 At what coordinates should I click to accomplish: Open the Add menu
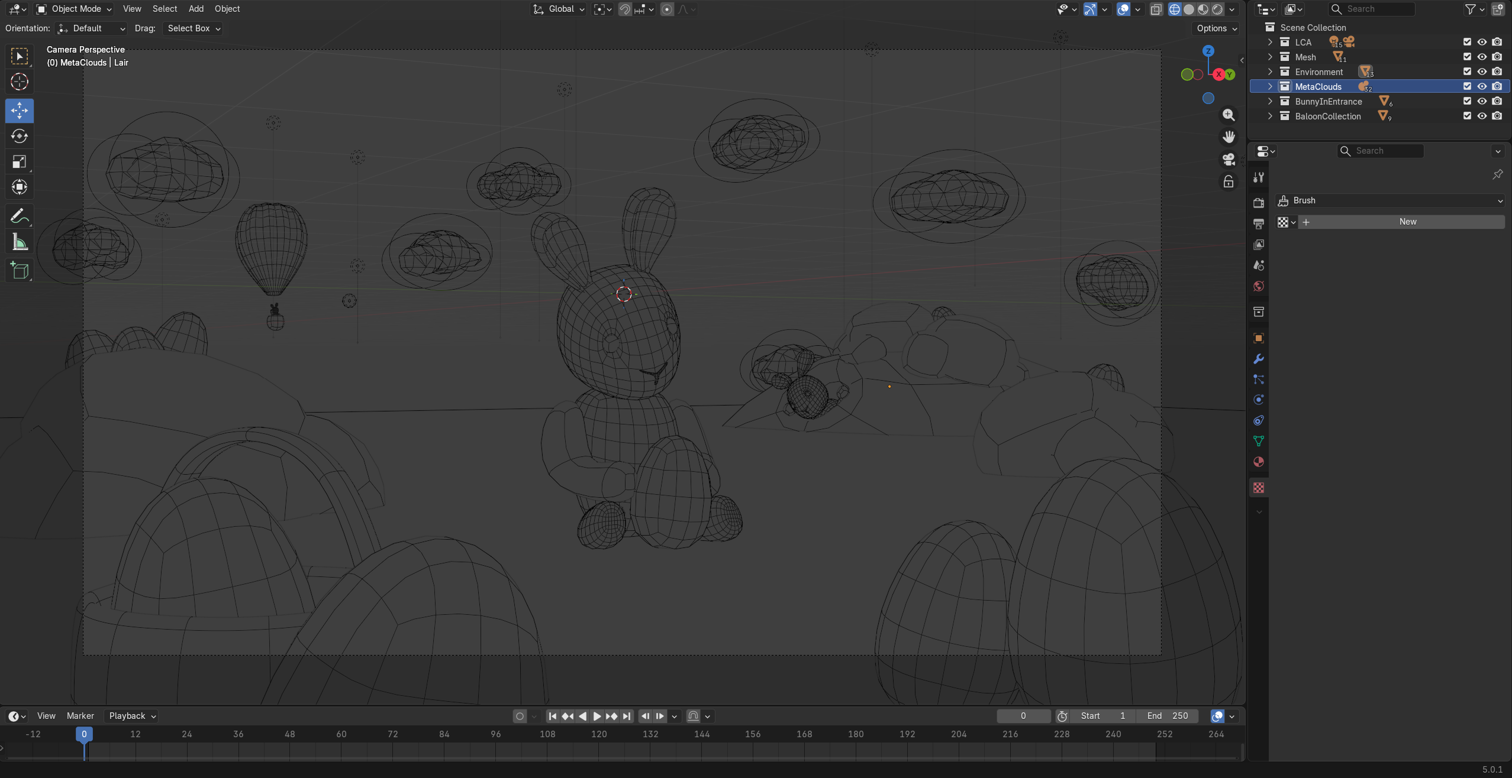point(196,9)
